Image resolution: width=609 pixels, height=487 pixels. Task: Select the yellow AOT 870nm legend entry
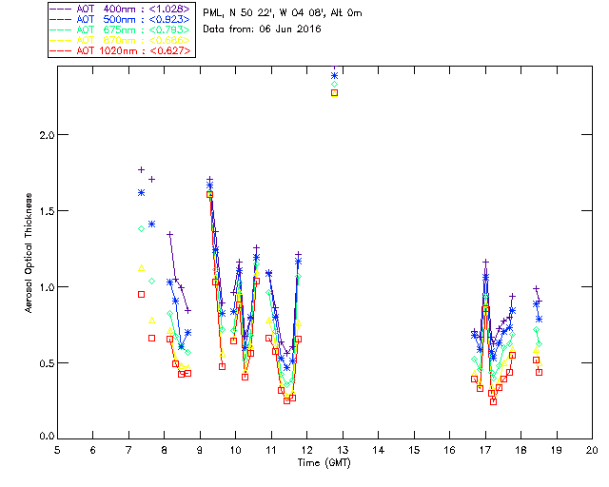point(126,41)
